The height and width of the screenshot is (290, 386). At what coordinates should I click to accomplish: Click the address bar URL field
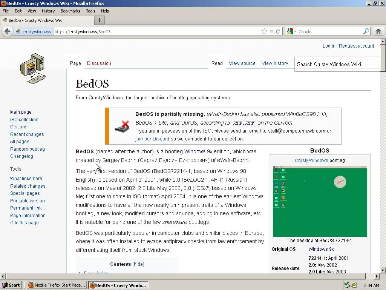point(156,32)
